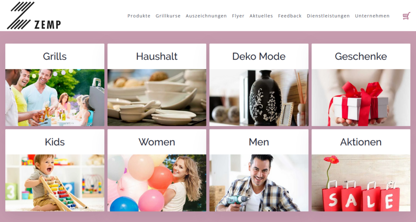416x222 pixels.
Task: Open the Kids toddler with abacus image
Action: pyautogui.click(x=55, y=183)
